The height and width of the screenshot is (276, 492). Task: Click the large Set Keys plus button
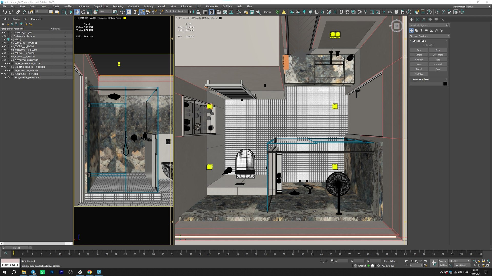(434, 263)
